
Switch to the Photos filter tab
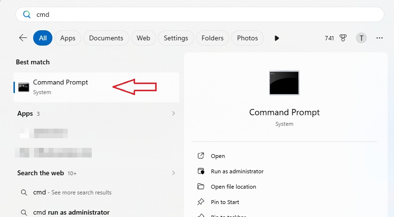[247, 38]
